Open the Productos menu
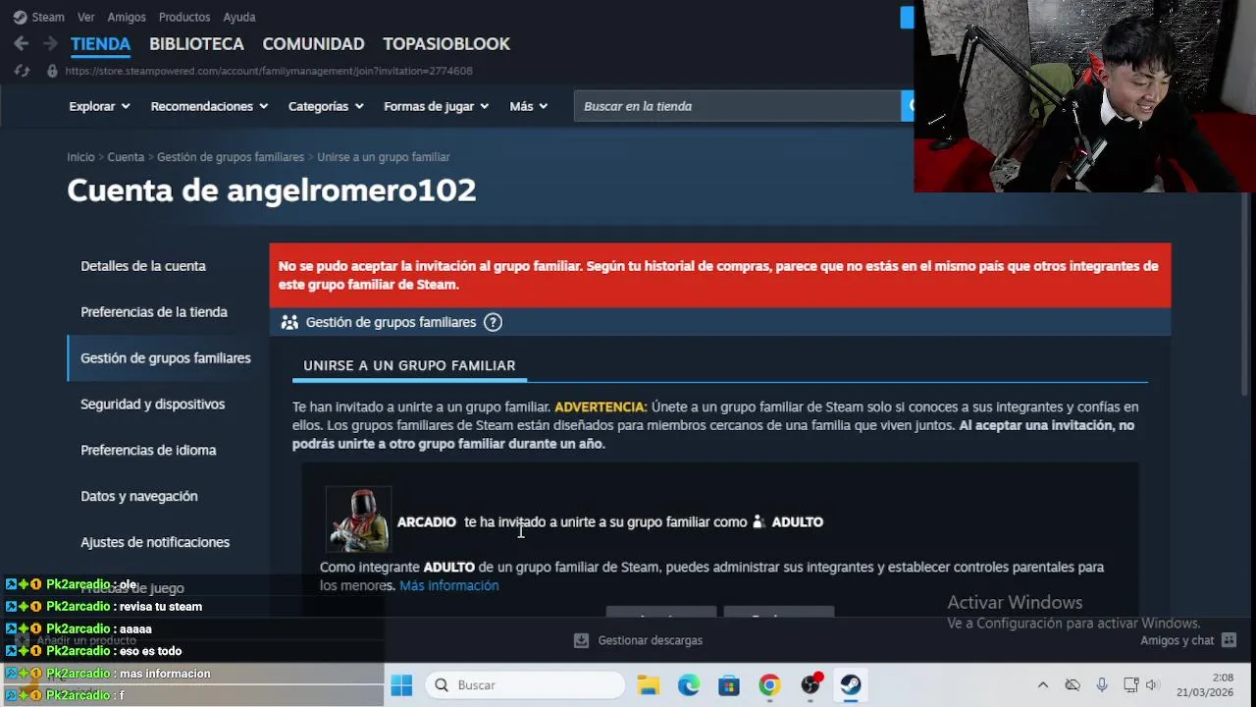Image resolution: width=1256 pixels, height=707 pixels. click(x=184, y=17)
